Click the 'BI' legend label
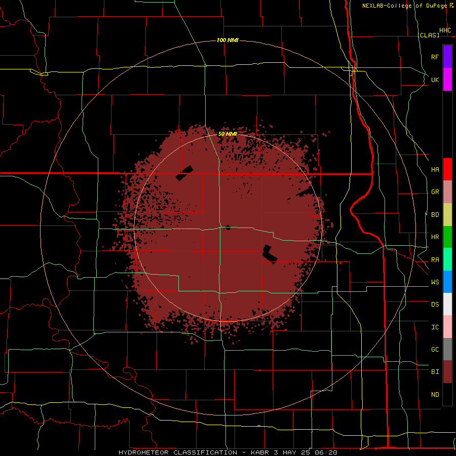This screenshot has height=456, width=456. point(435,372)
